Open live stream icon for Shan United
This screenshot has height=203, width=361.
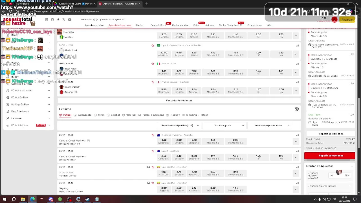click(x=148, y=167)
